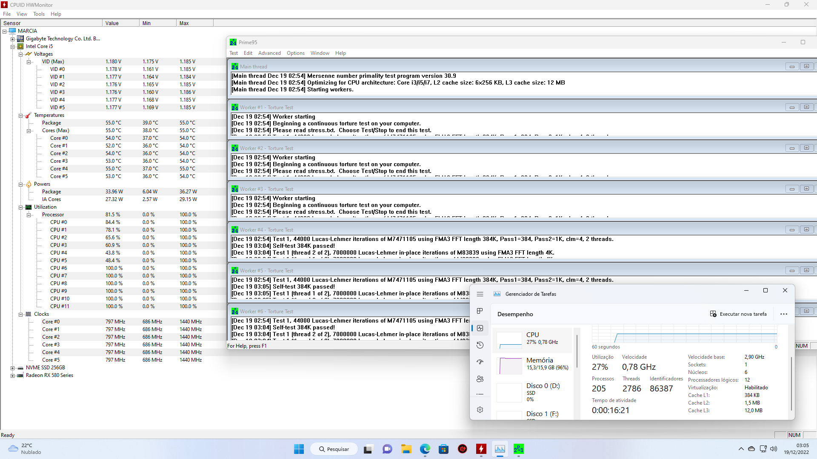Viewport: 817px width, 459px height.
Task: Collapse the VID (Max) subtree
Action: [x=29, y=62]
